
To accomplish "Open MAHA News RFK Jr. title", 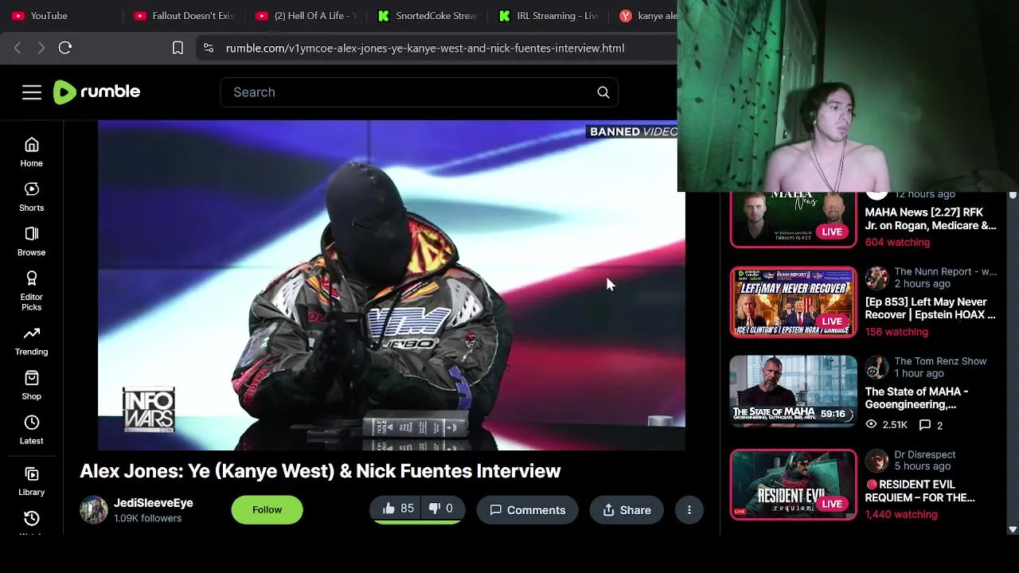I will tap(931, 219).
